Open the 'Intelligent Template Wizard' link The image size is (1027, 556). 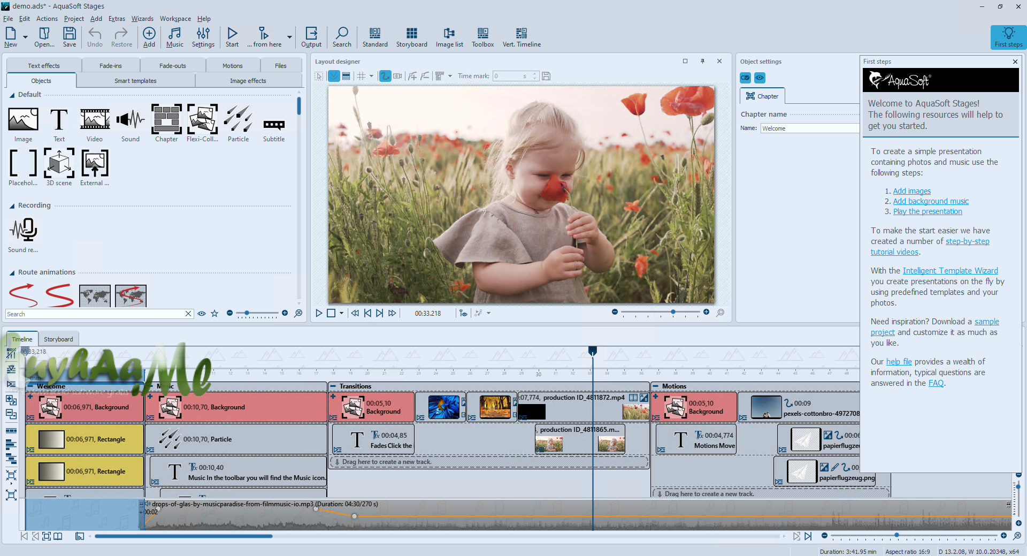pyautogui.click(x=950, y=271)
